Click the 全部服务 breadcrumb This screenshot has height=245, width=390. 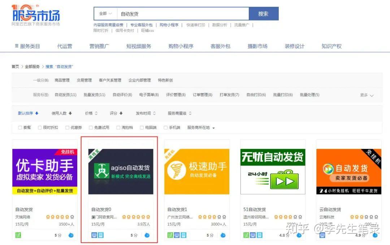tap(32, 67)
